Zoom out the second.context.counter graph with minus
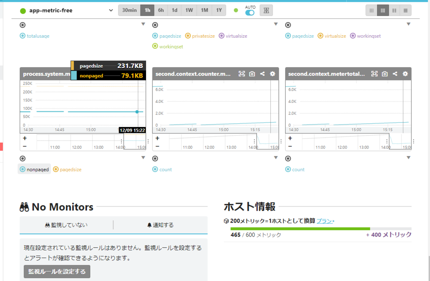This screenshot has width=430, height=281. (x=157, y=146)
